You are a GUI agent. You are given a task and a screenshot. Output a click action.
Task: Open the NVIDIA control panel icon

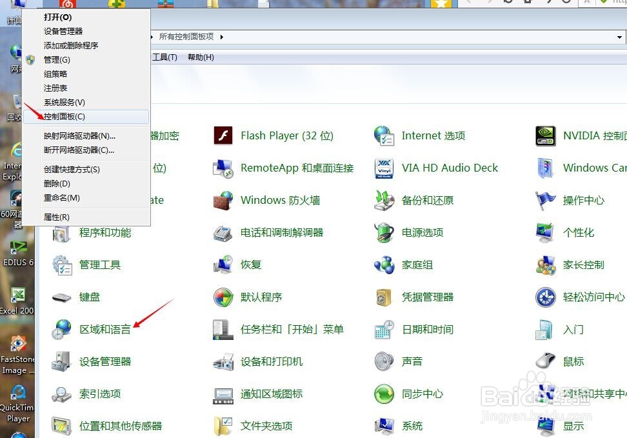point(546,136)
